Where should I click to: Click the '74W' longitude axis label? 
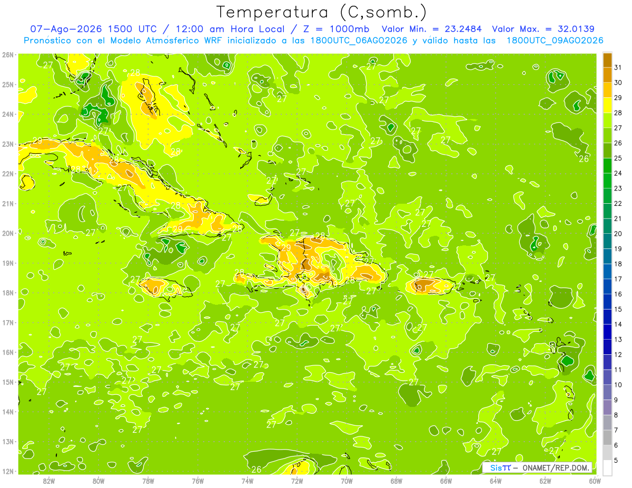247,481
